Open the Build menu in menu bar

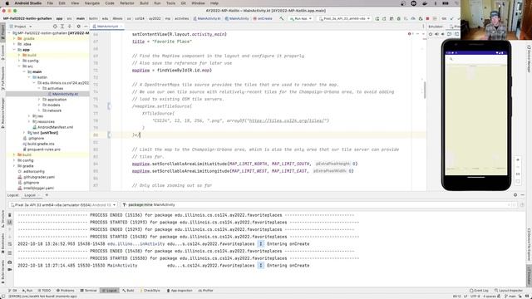click(x=144, y=3)
